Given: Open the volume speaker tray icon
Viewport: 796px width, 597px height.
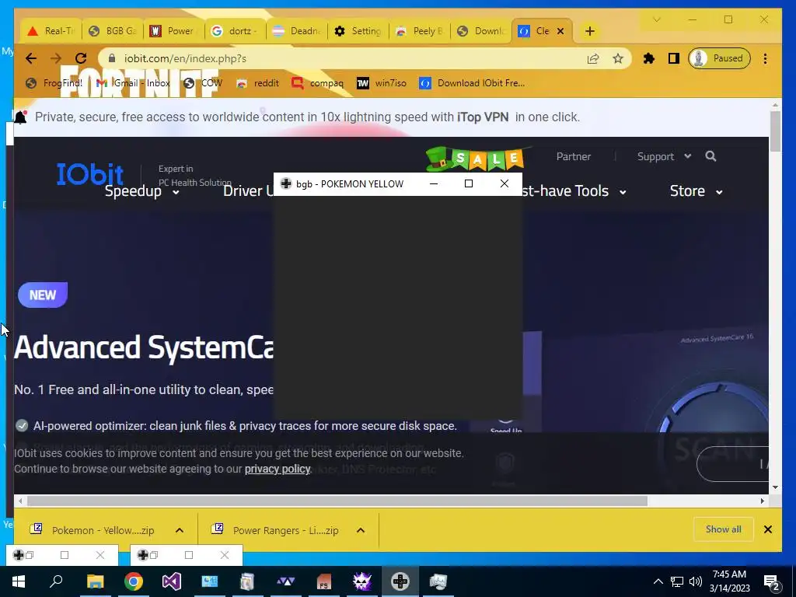Looking at the screenshot, I should 696,581.
